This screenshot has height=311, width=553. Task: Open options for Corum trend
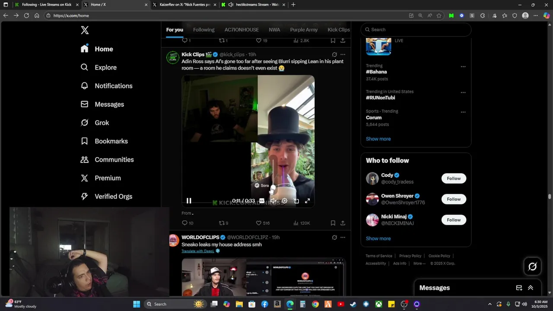point(463,112)
